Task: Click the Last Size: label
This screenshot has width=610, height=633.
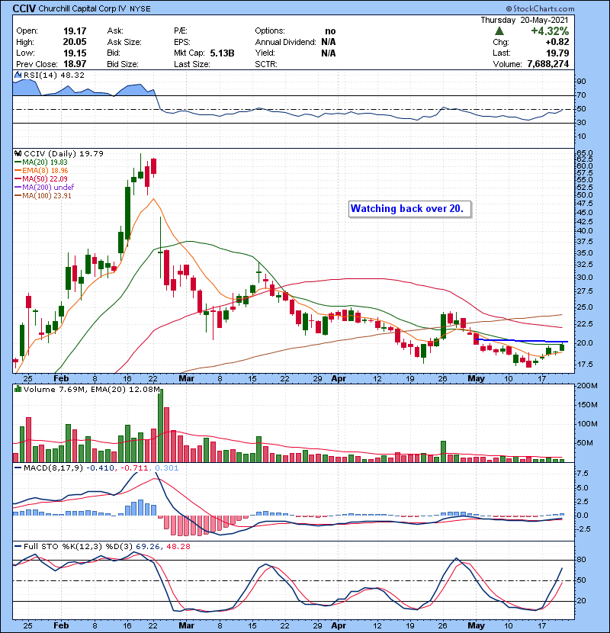Action: tap(191, 64)
